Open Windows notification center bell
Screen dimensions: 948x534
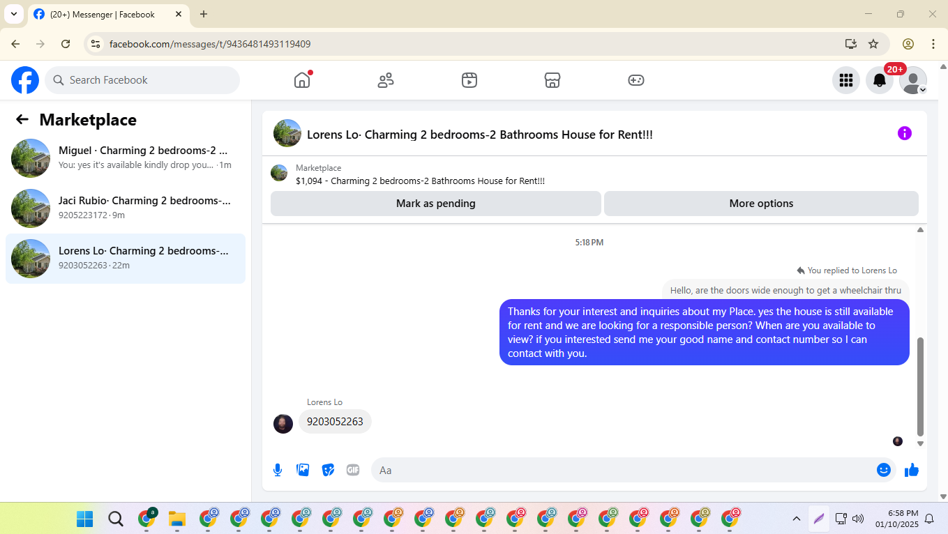[x=929, y=519]
